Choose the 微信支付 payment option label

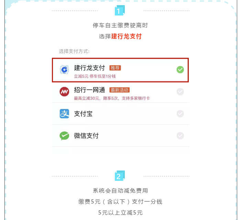[86, 136]
